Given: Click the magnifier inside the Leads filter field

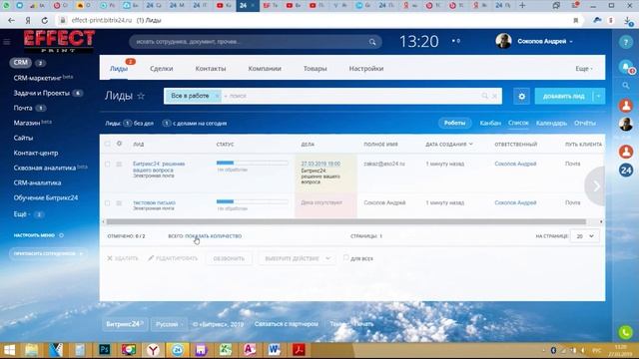Looking at the screenshot, I should coord(484,96).
